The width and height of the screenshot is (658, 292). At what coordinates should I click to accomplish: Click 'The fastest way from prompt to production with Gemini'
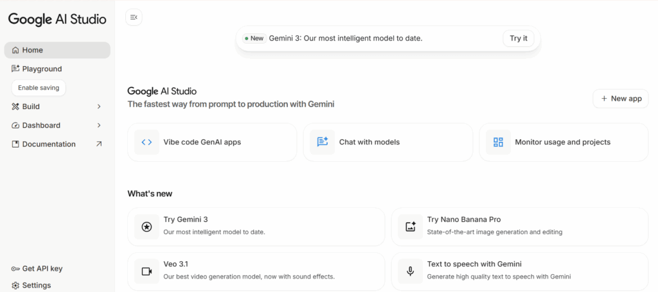tap(231, 105)
